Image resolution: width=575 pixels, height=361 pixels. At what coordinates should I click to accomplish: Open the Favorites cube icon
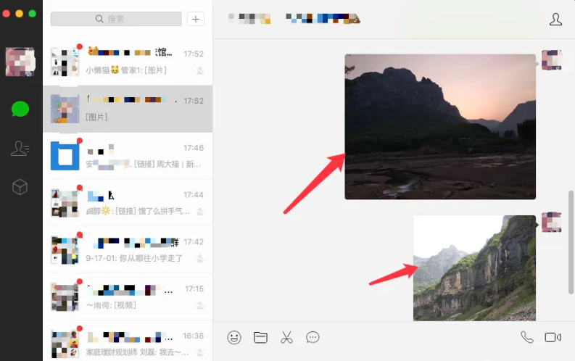(20, 187)
